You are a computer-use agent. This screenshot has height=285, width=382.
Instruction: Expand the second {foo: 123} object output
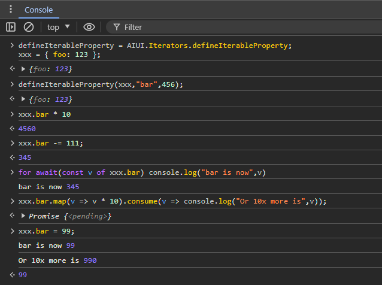24,99
